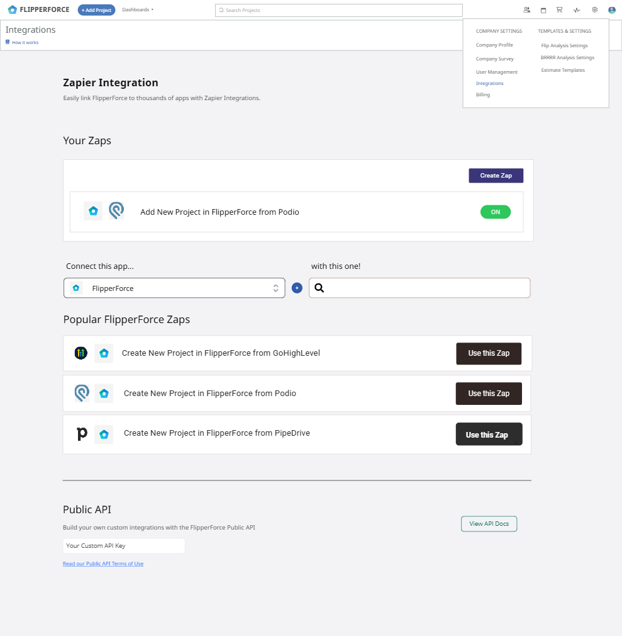
Task: Click the FlipperForce logo in the header
Action: 38,9
